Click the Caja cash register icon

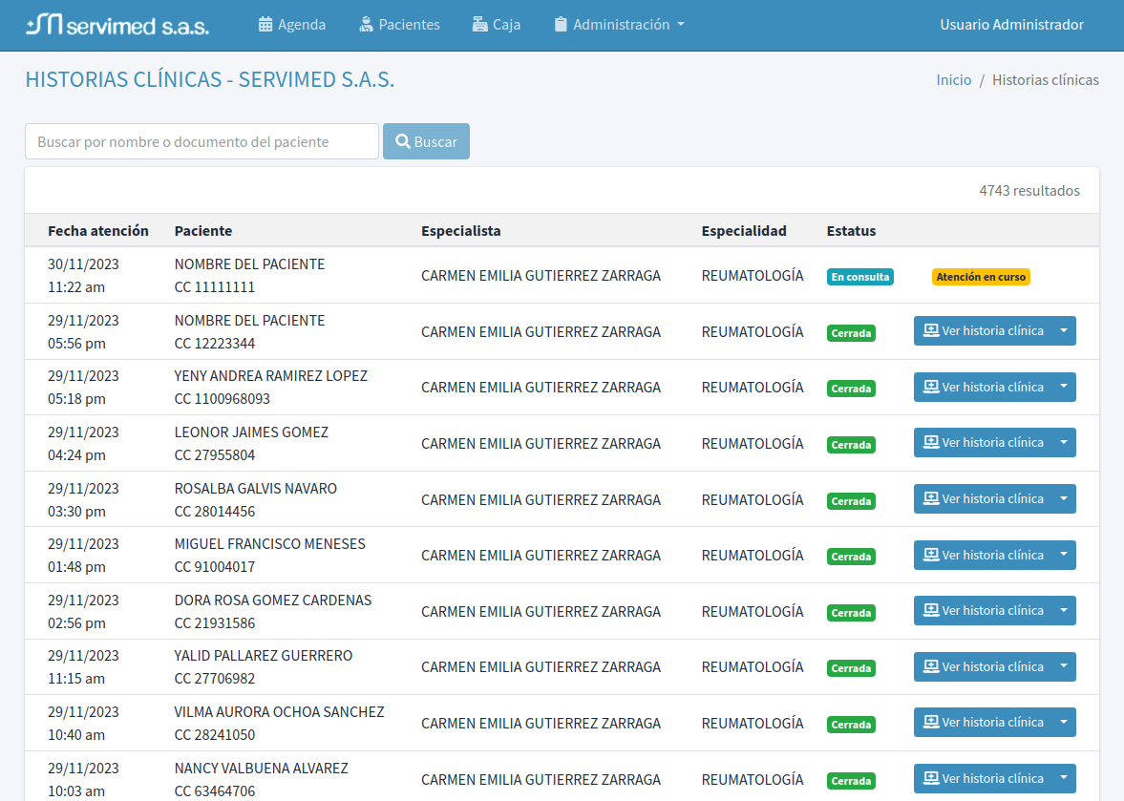480,25
